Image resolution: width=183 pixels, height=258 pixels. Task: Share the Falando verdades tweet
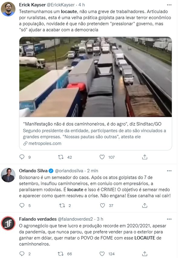(145, 253)
